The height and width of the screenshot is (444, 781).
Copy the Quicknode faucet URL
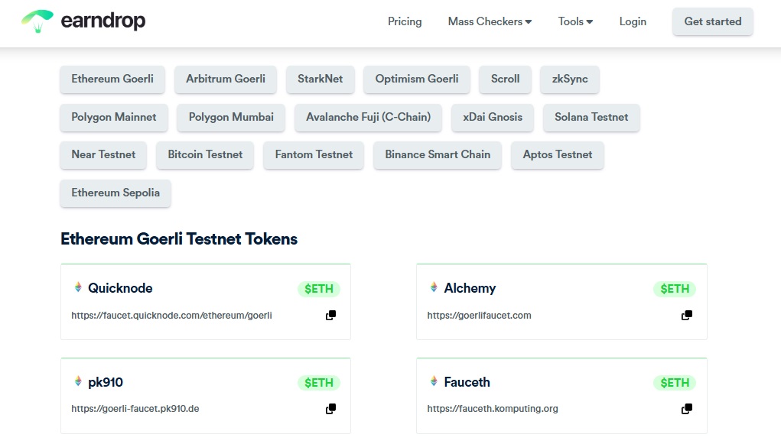pos(330,315)
